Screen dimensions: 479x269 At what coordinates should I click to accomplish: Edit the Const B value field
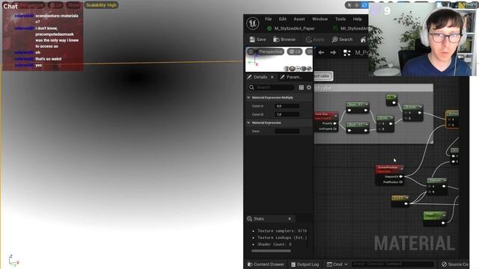pyautogui.click(x=287, y=114)
